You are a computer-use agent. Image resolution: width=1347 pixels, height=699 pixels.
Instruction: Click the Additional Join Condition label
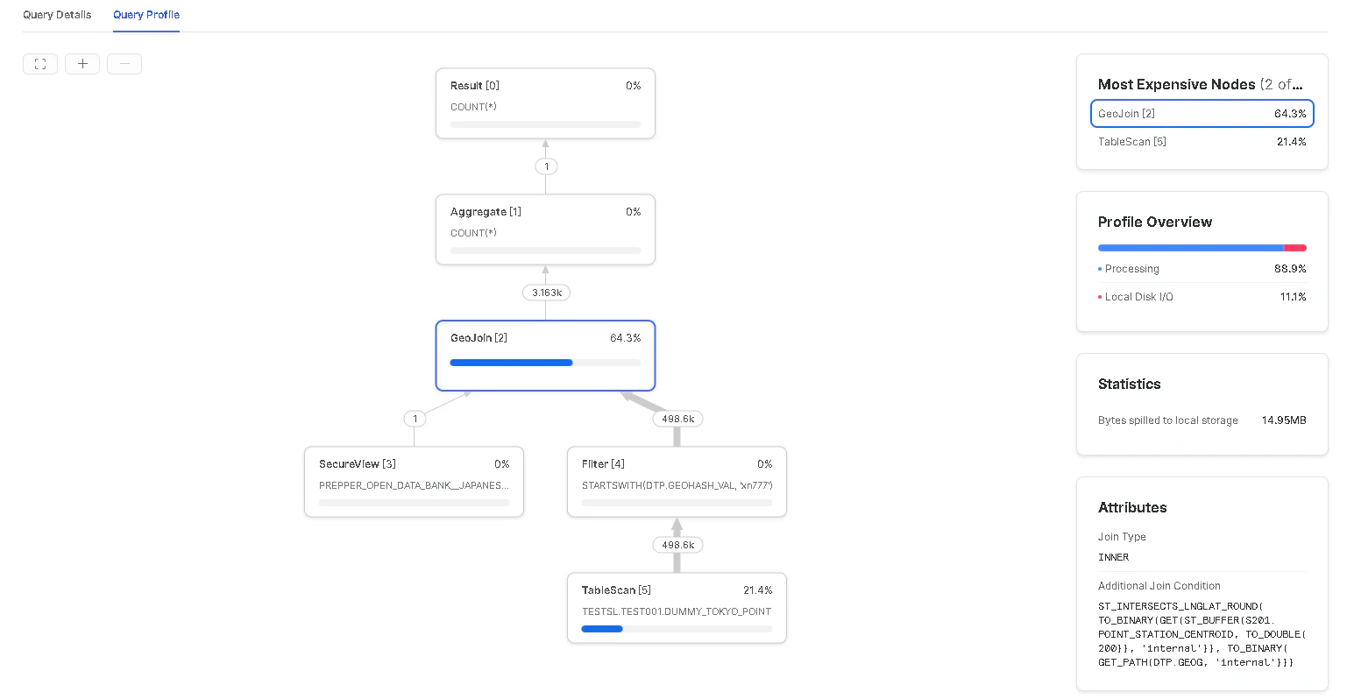click(1159, 586)
